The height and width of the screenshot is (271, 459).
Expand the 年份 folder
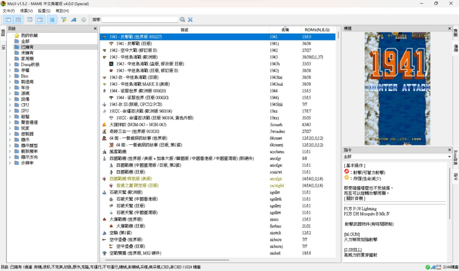10,88
